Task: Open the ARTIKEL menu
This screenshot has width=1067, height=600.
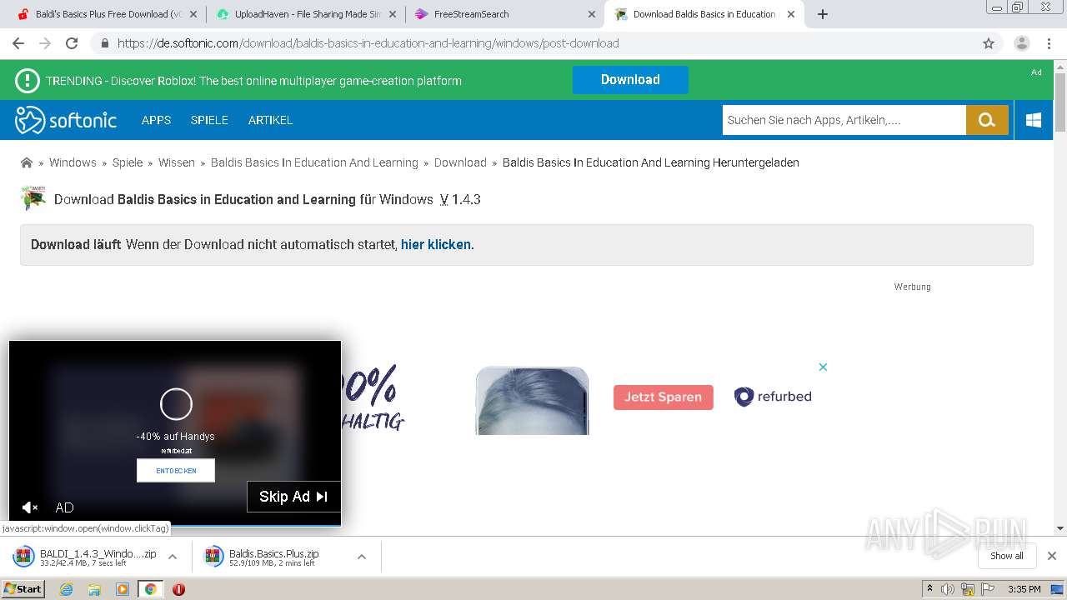Action: pyautogui.click(x=270, y=120)
